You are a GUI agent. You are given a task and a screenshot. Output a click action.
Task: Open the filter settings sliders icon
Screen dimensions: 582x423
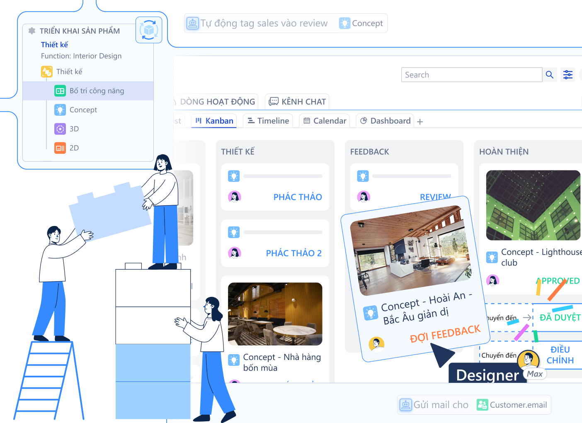(x=567, y=75)
